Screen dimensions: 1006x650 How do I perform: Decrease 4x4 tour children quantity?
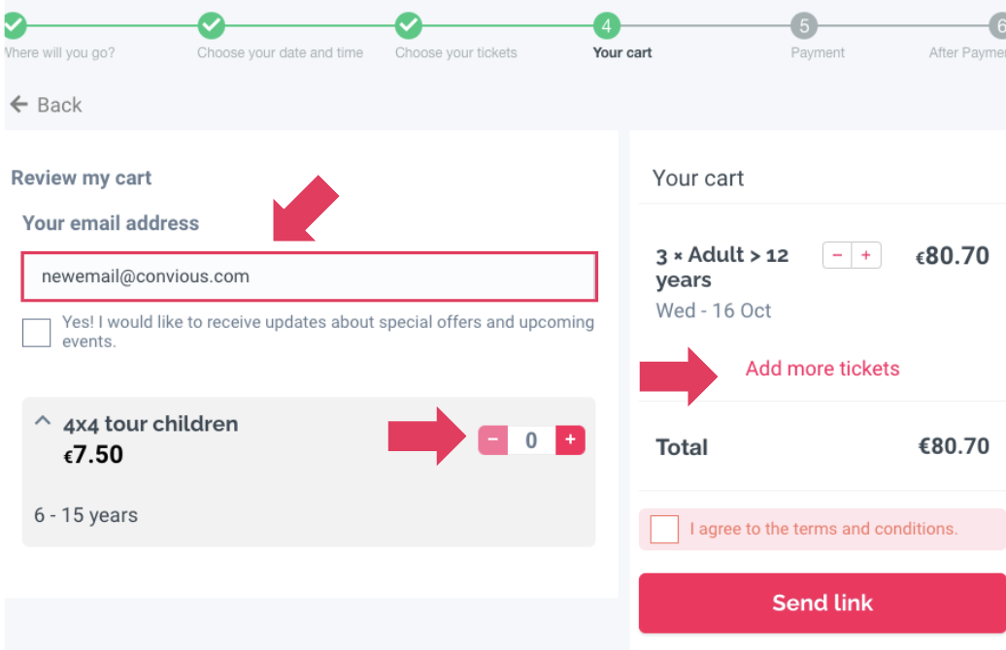point(493,440)
